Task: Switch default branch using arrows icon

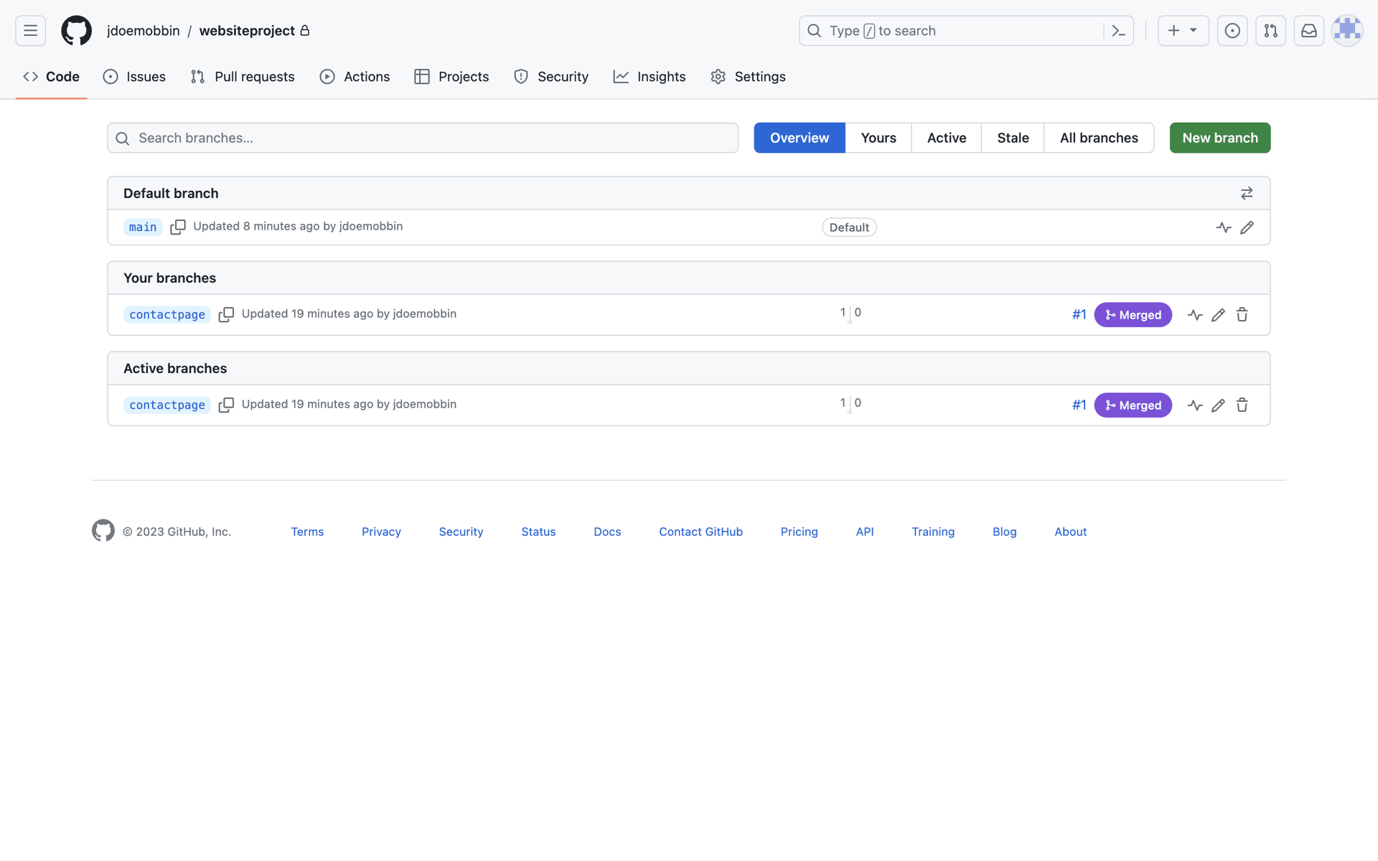Action: (x=1247, y=193)
